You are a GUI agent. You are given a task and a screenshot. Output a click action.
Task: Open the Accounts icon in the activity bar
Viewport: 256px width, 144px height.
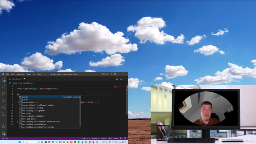pos(4,126)
